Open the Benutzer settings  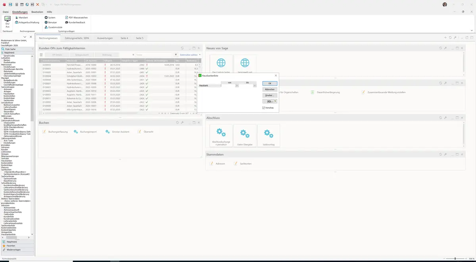(x=51, y=23)
